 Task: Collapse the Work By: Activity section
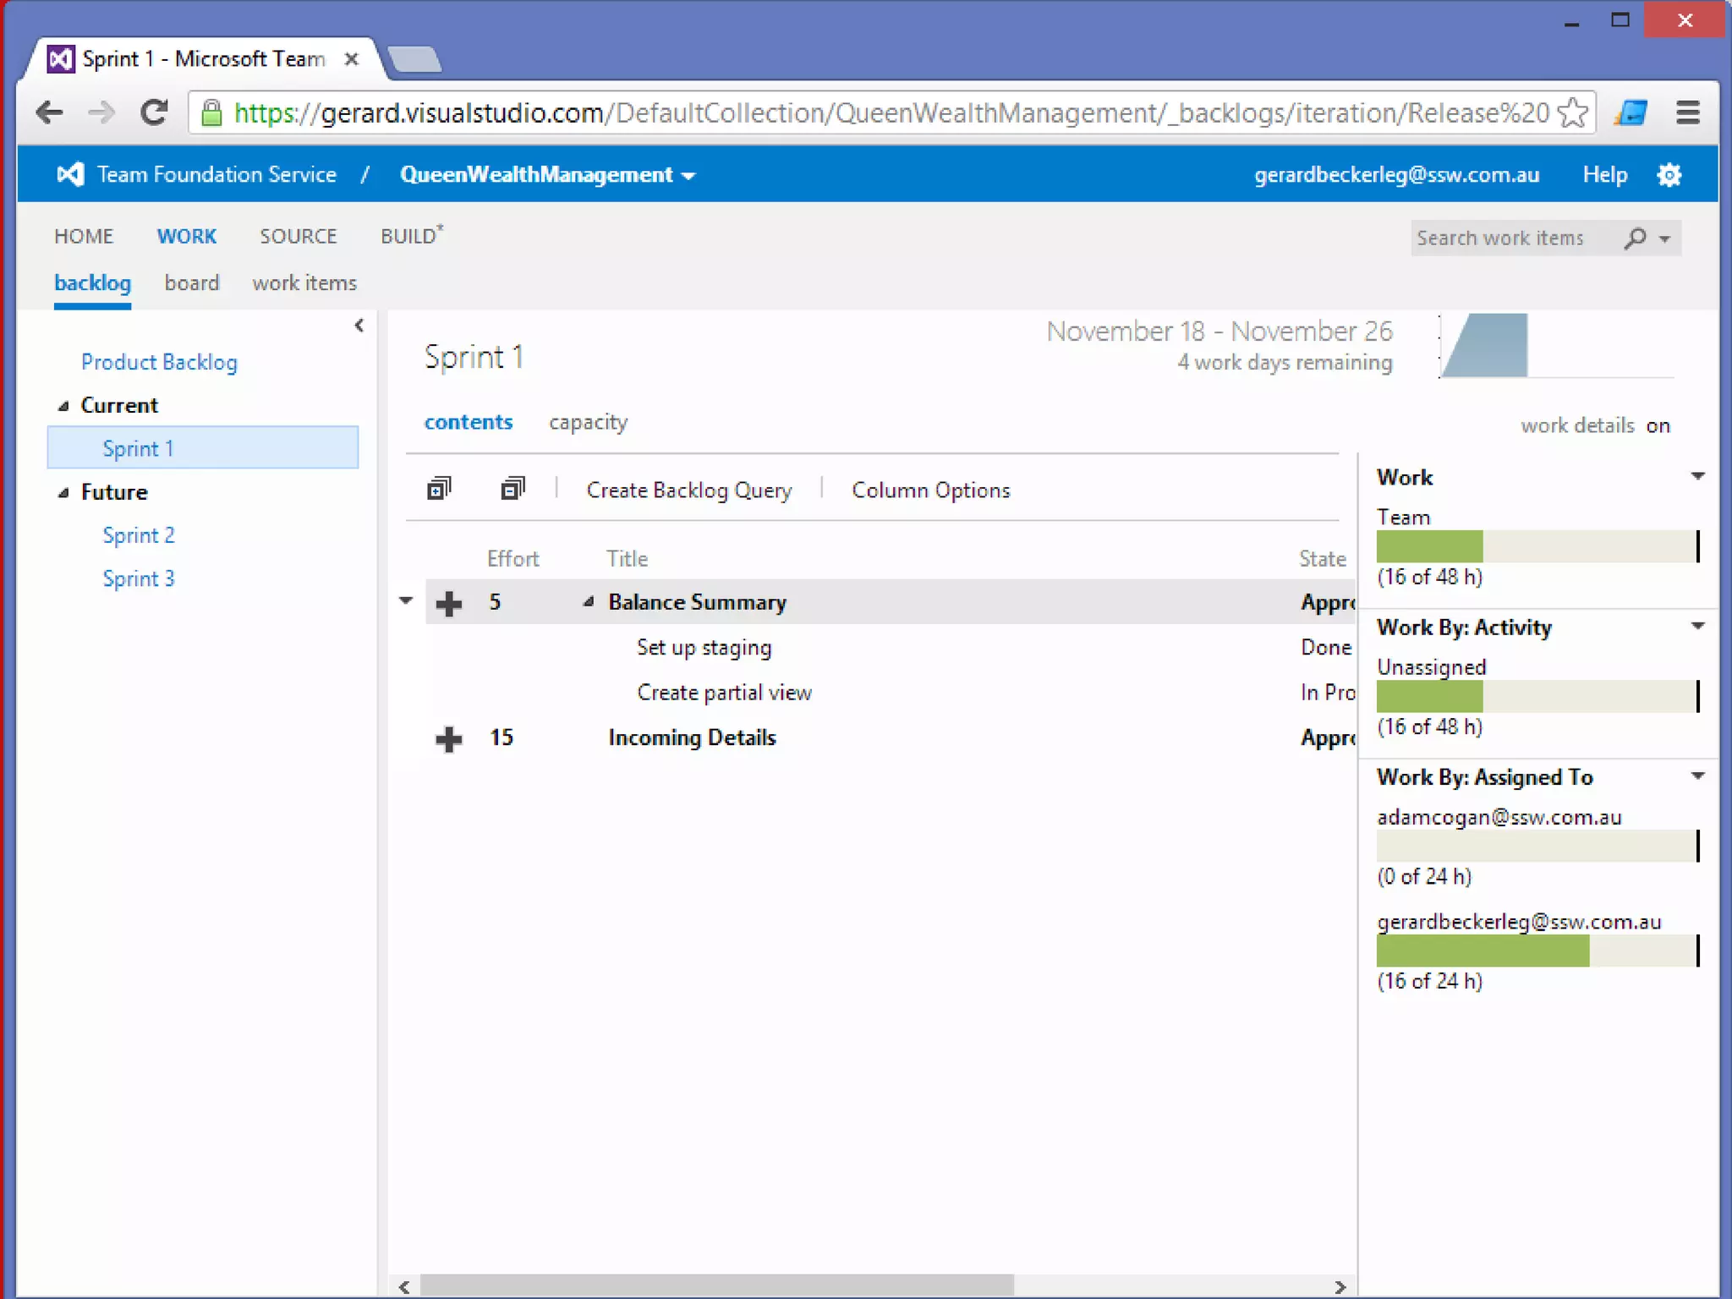point(1697,627)
